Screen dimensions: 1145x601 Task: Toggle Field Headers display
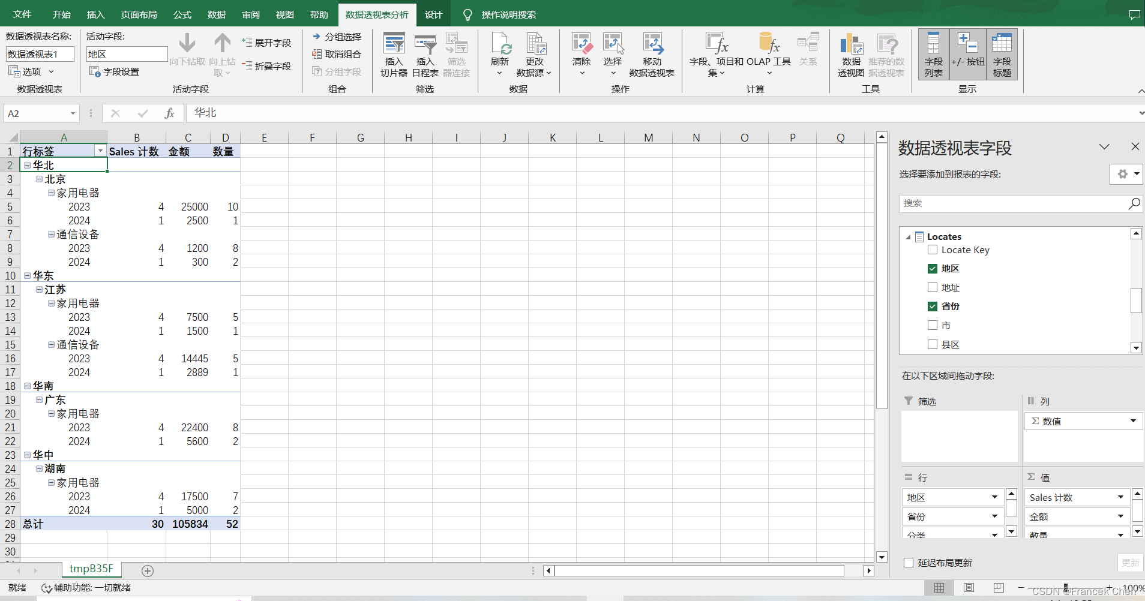[x=1002, y=55]
